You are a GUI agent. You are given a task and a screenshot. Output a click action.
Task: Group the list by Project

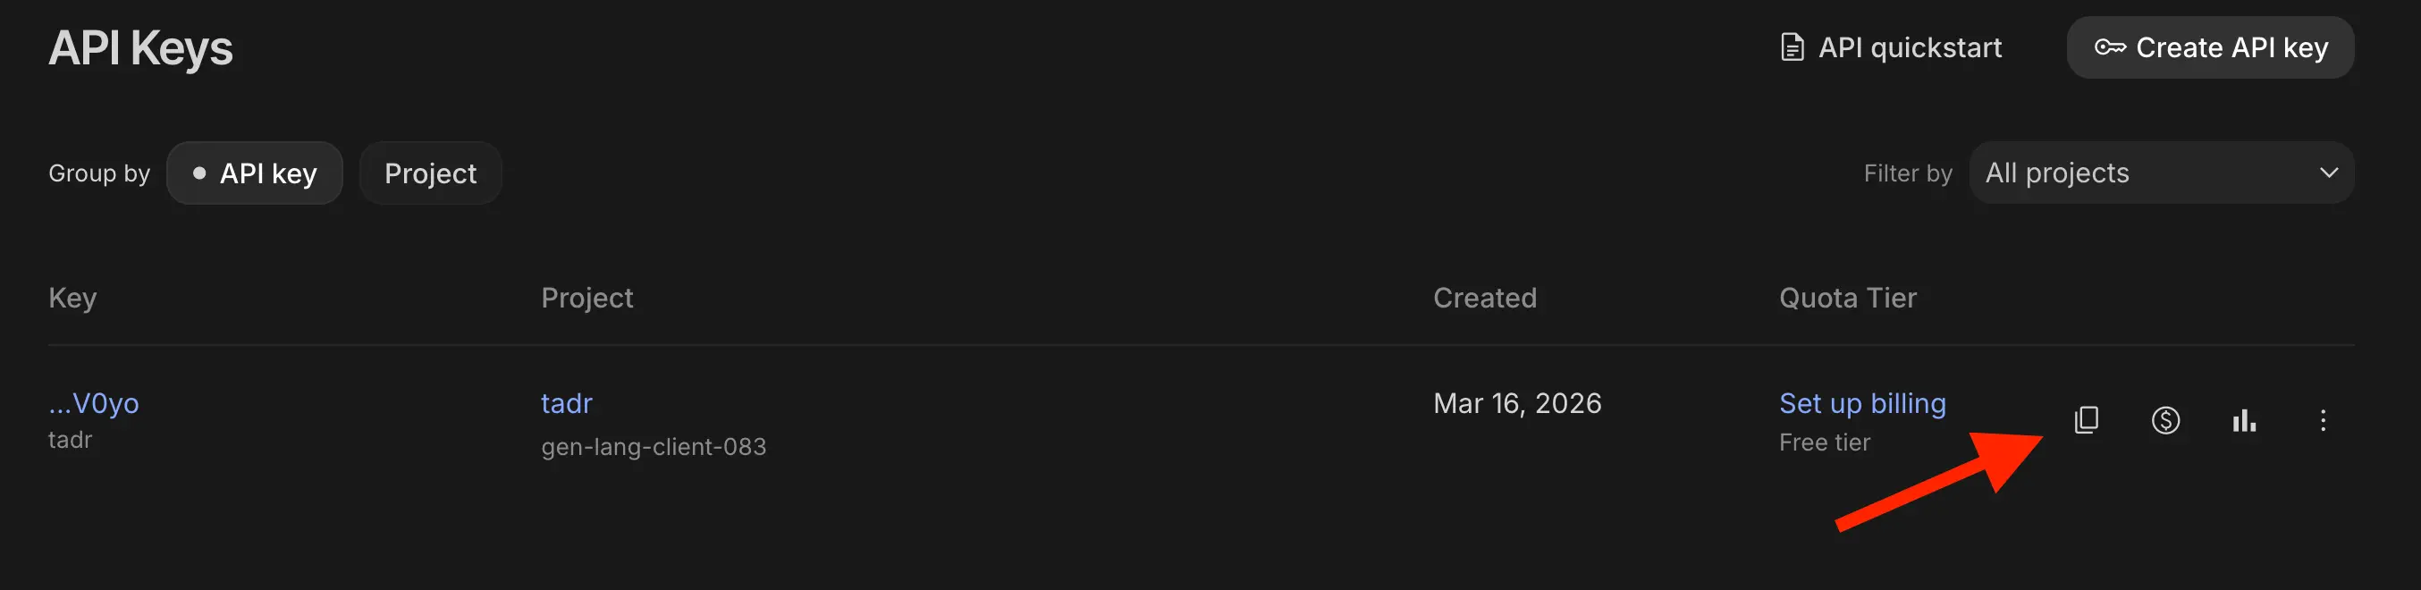(x=430, y=173)
